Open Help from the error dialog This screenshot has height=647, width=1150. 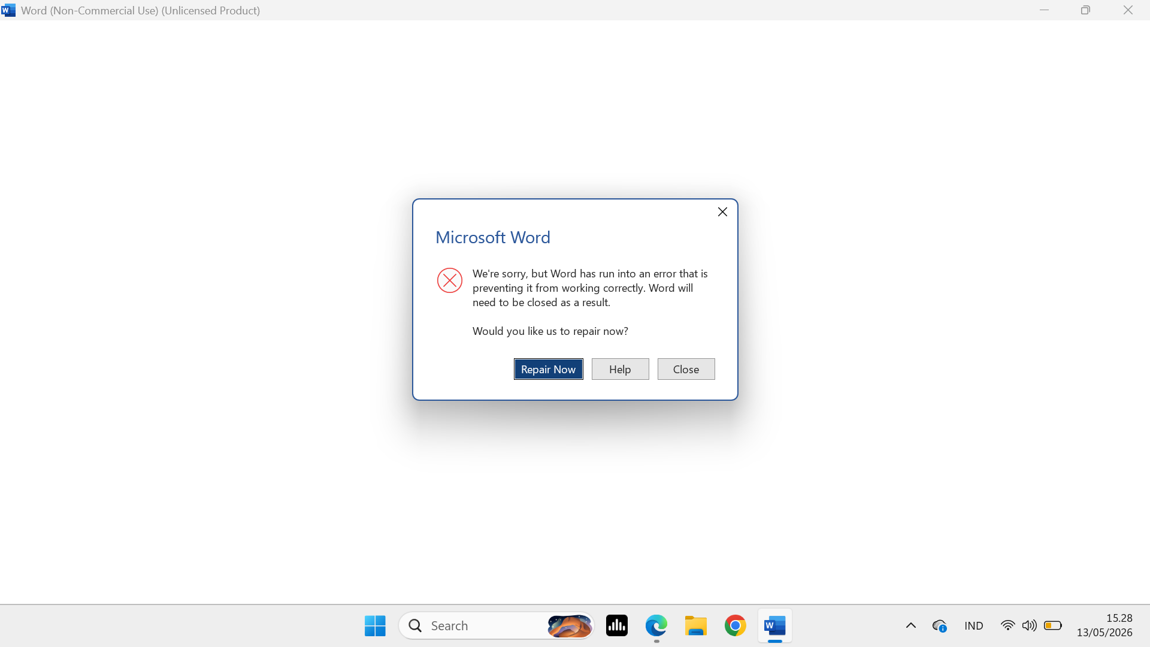(x=620, y=369)
